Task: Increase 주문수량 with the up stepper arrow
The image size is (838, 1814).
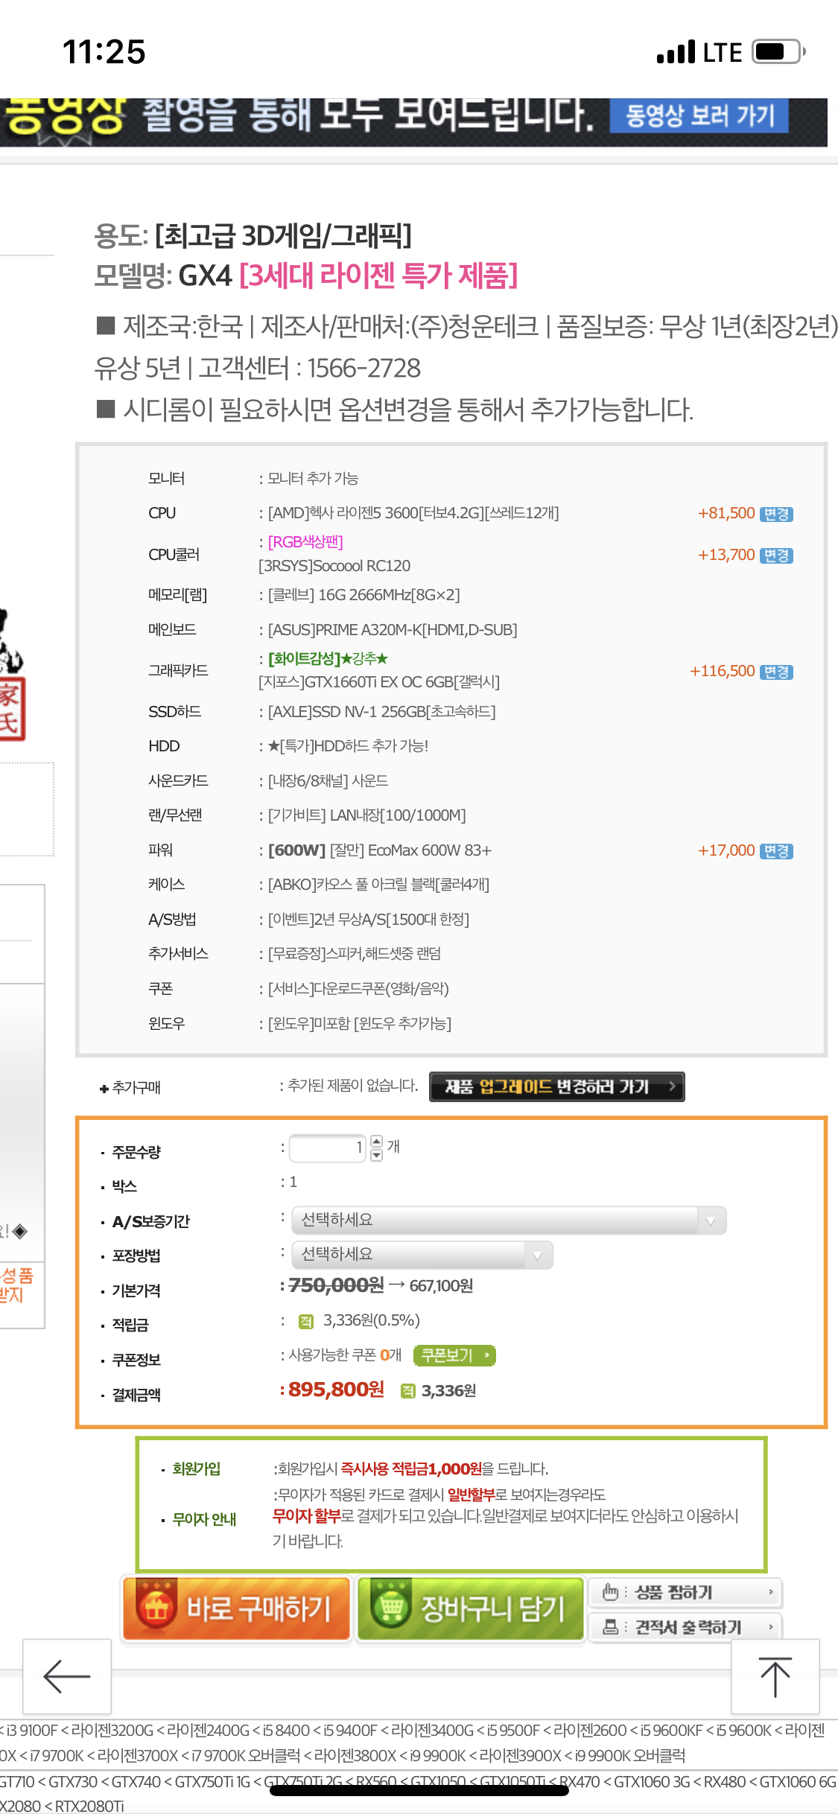Action: point(377,1141)
